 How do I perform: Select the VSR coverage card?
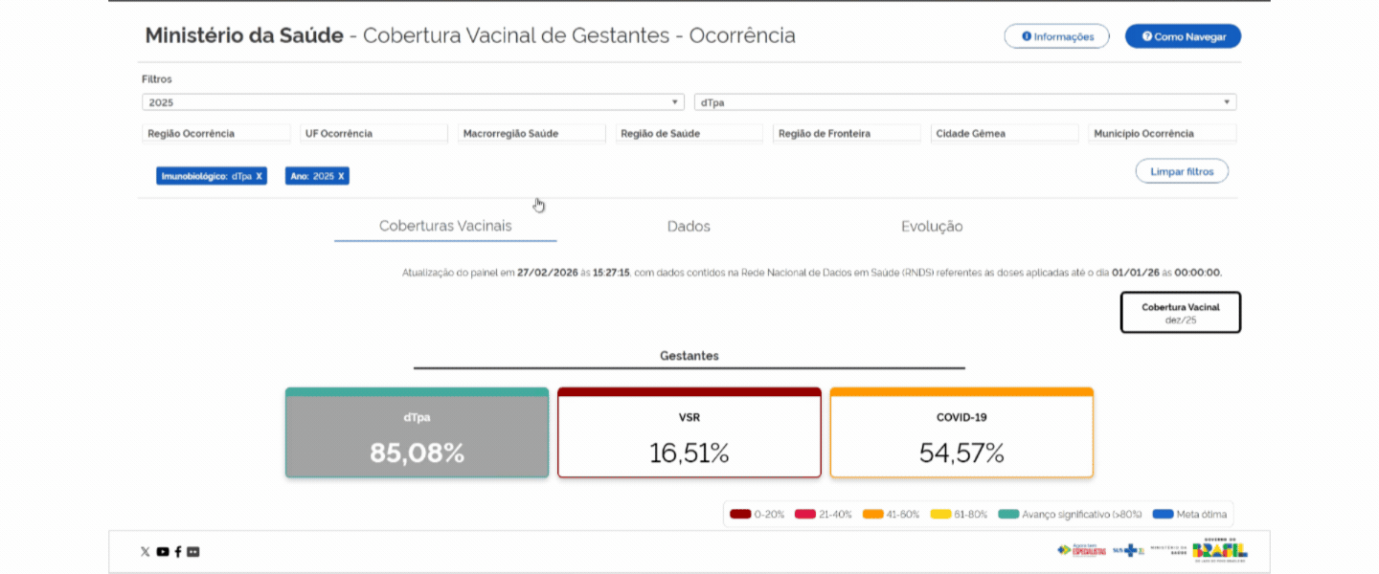(x=689, y=433)
